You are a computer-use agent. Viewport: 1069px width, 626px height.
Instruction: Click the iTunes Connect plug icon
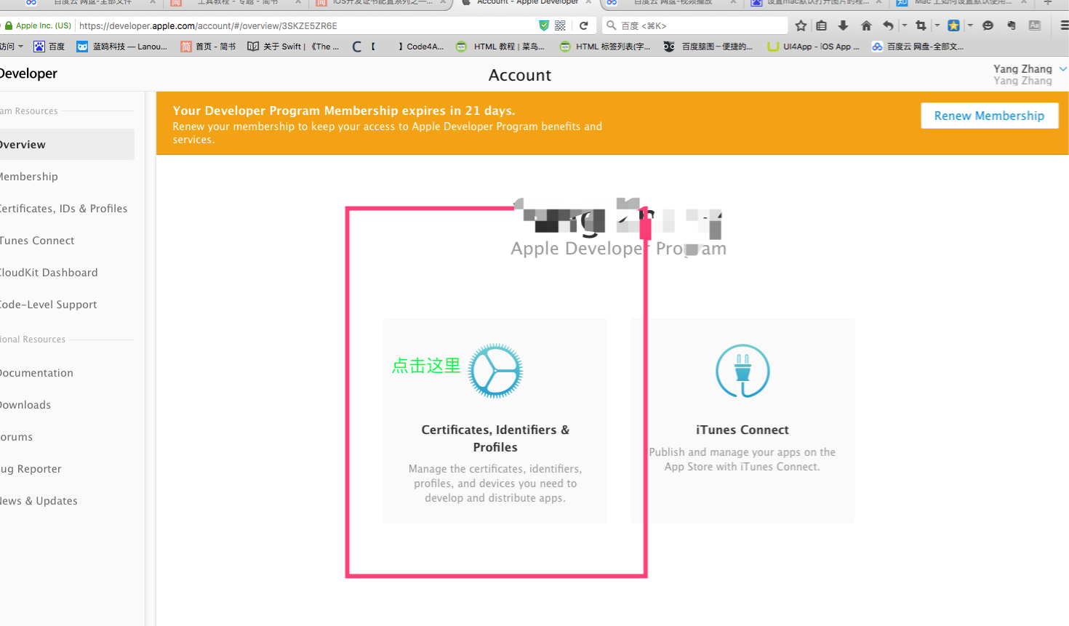pyautogui.click(x=742, y=371)
